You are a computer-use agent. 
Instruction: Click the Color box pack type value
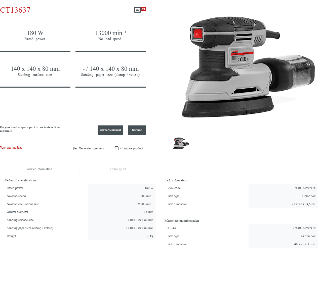[x=309, y=196]
